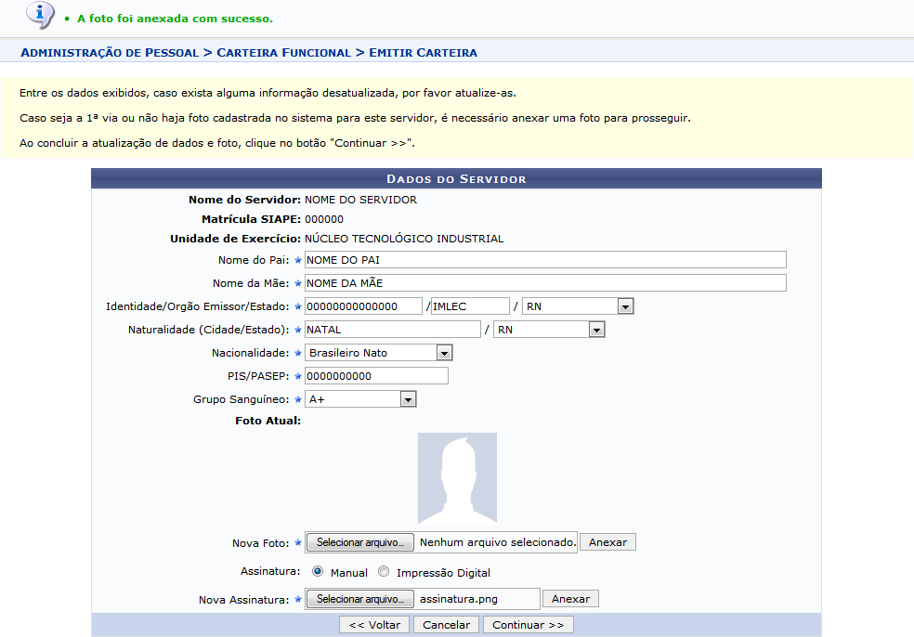Viewport: 914px width, 637px height.
Task: Click Selecionar arquivo for Nova Foto
Action: [360, 542]
